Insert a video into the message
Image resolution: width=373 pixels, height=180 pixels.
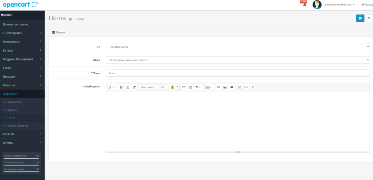click(231, 87)
